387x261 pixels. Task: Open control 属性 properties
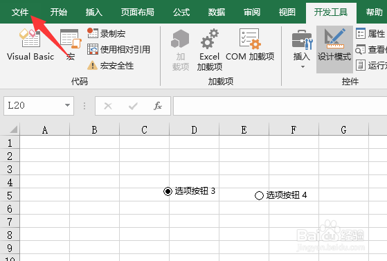tap(370, 33)
